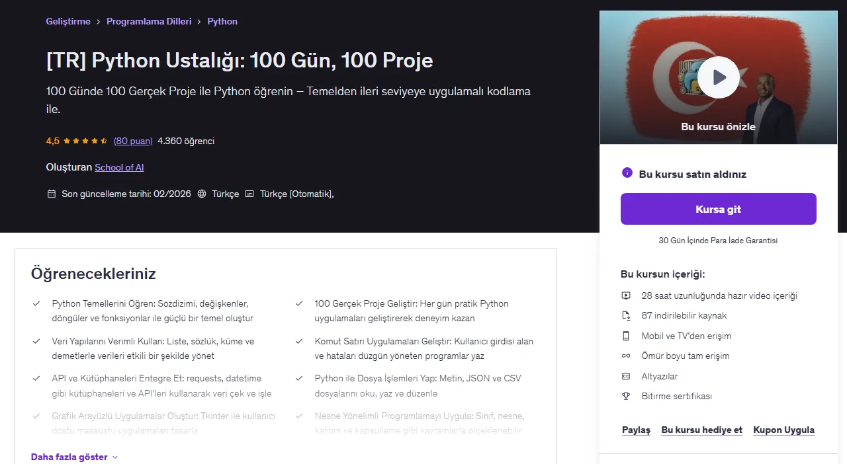The height and width of the screenshot is (464, 847).
Task: Go to the Python breadcrumb link
Action: (x=222, y=21)
